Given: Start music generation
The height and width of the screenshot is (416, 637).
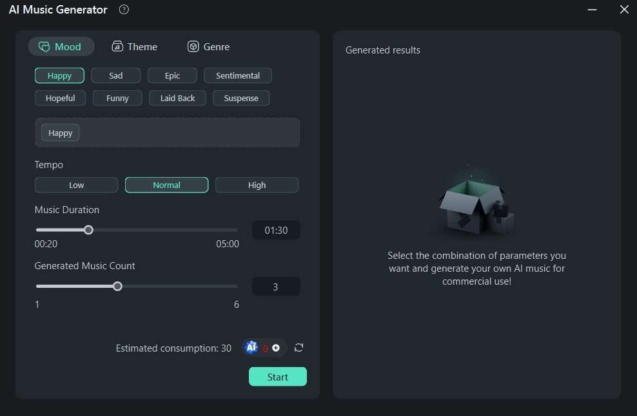Looking at the screenshot, I should pos(277,377).
